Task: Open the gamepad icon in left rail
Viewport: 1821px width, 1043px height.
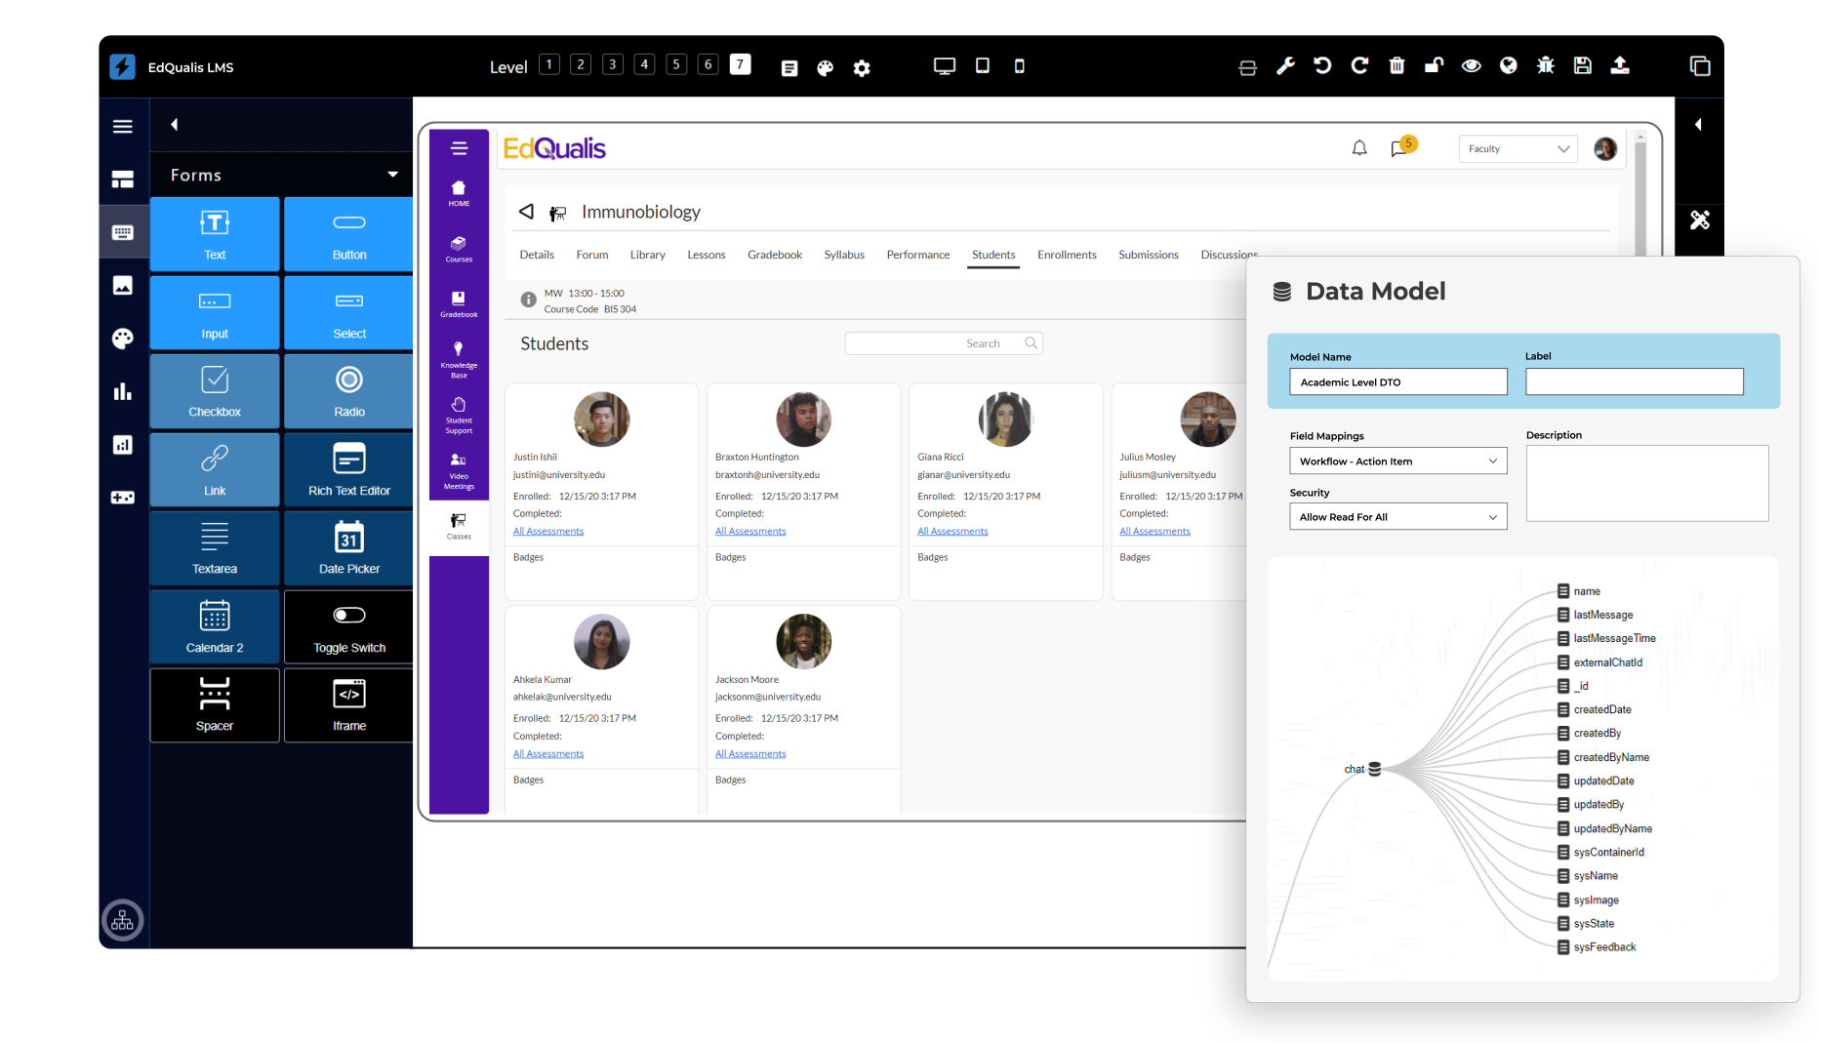Action: 123,498
